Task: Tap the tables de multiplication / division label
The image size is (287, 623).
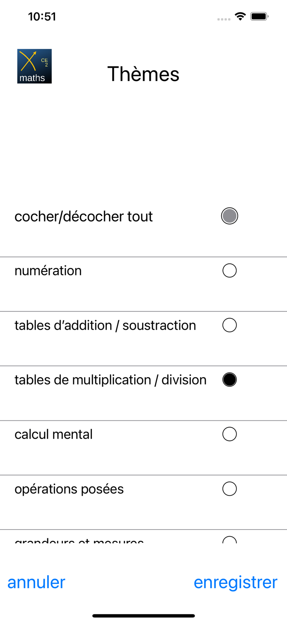Action: pyautogui.click(x=111, y=379)
